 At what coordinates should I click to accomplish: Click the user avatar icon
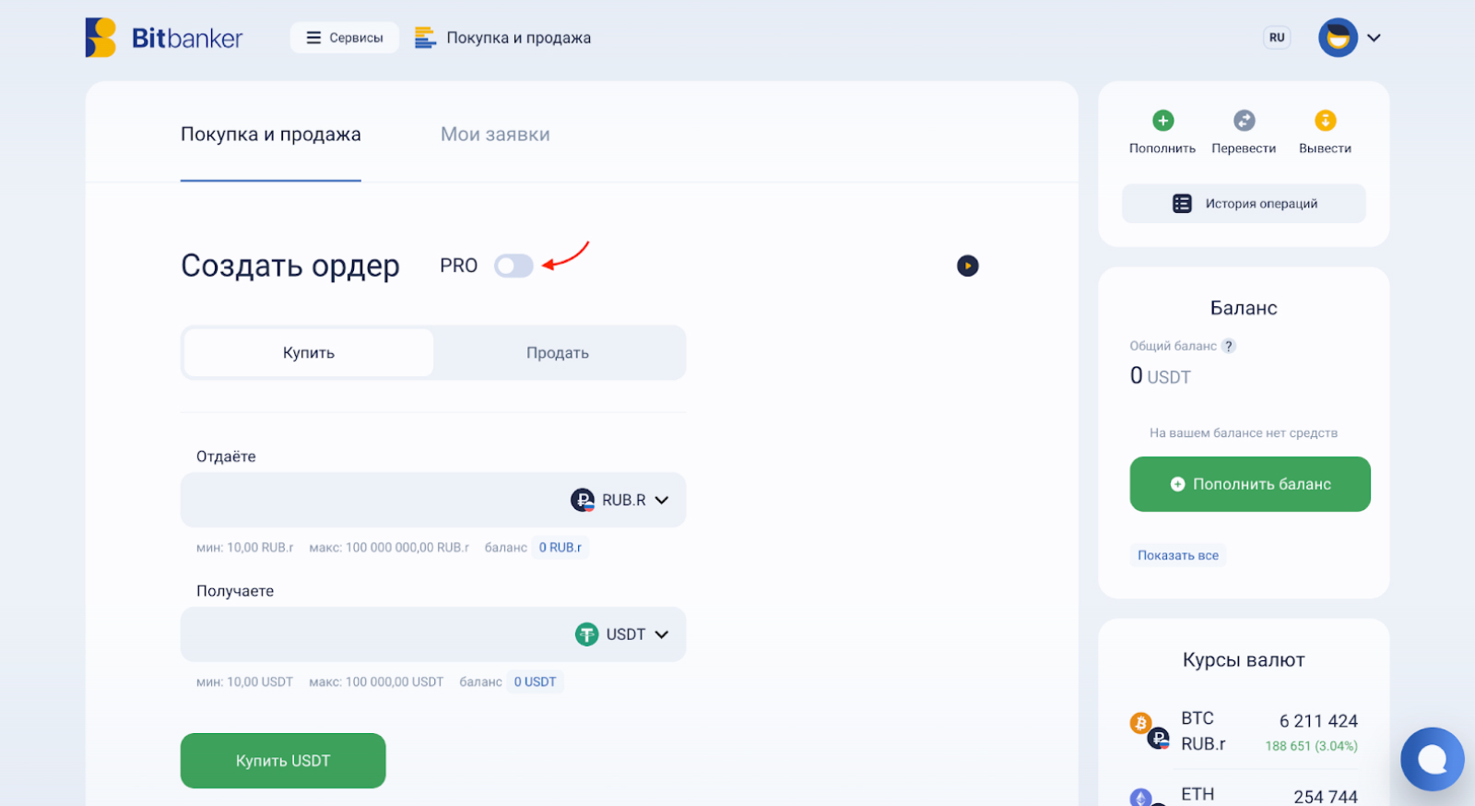pos(1338,38)
